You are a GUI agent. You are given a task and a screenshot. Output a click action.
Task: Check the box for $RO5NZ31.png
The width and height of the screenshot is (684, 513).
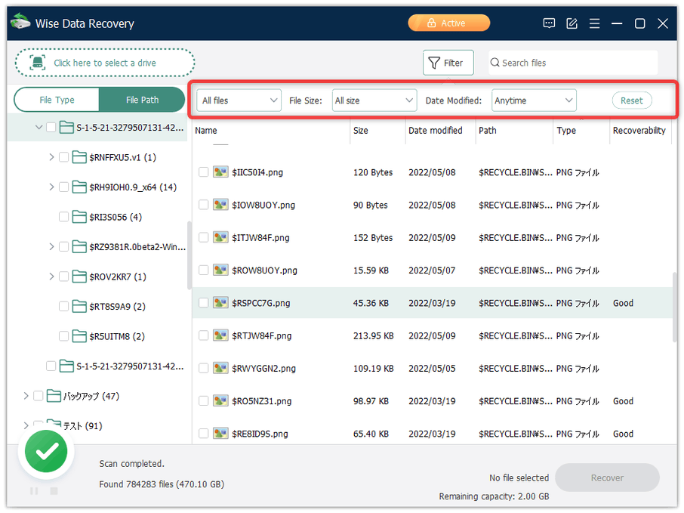203,400
